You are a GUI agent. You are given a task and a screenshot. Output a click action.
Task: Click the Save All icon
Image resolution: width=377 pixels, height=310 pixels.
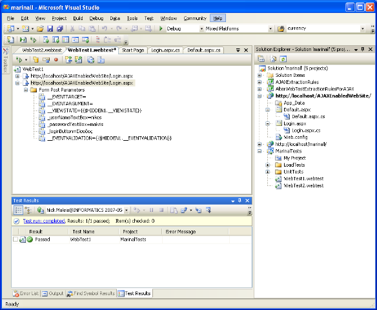(59, 28)
